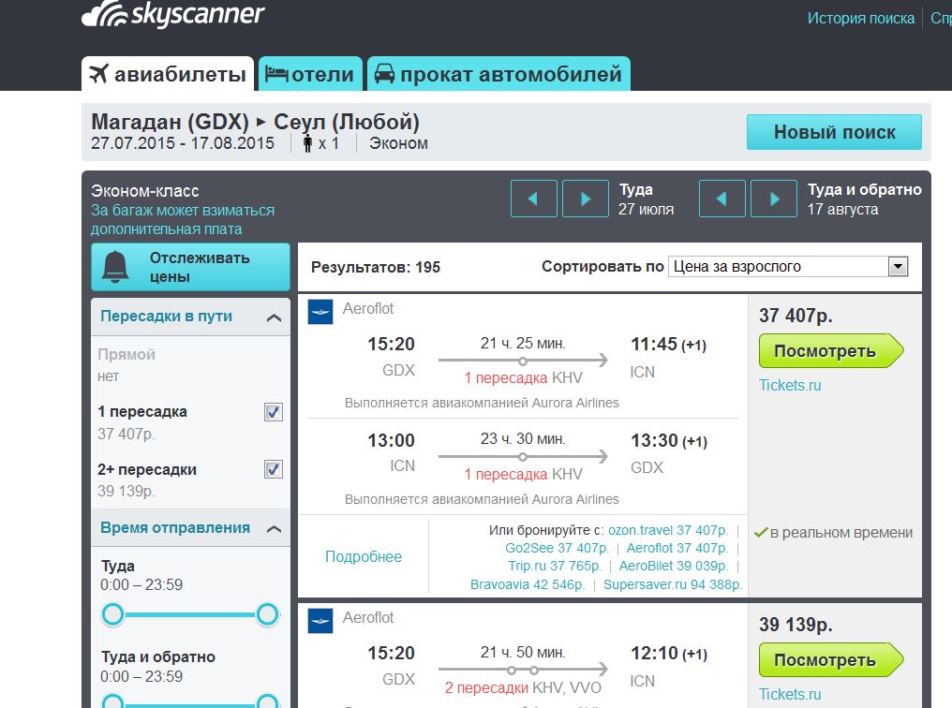Click Aeroflot logo in second result
The height and width of the screenshot is (708, 952).
(320, 621)
